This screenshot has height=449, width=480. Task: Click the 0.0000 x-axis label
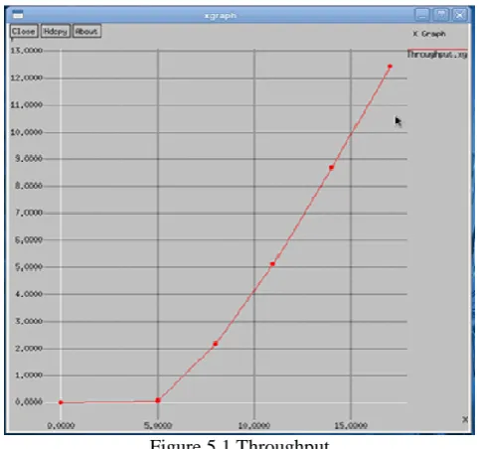click(x=61, y=425)
